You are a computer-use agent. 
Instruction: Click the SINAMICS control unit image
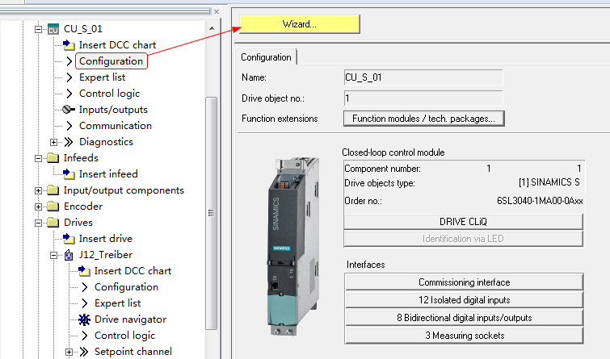294,246
